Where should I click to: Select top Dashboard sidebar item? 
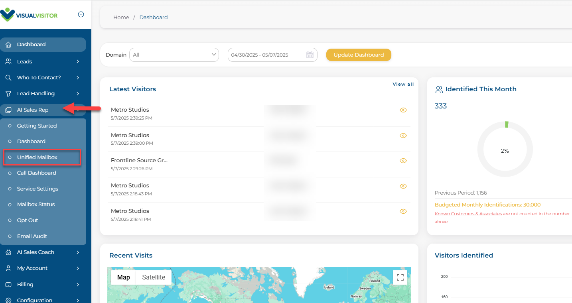coord(43,45)
